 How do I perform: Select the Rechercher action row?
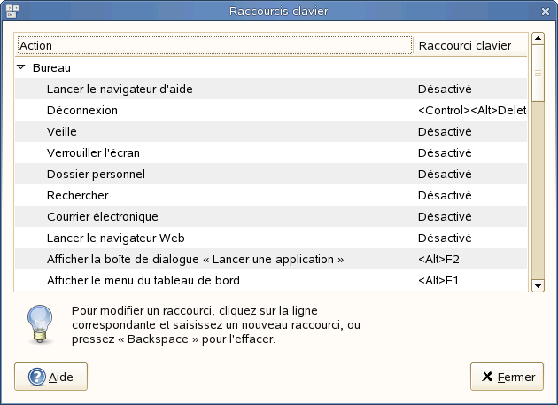click(78, 195)
